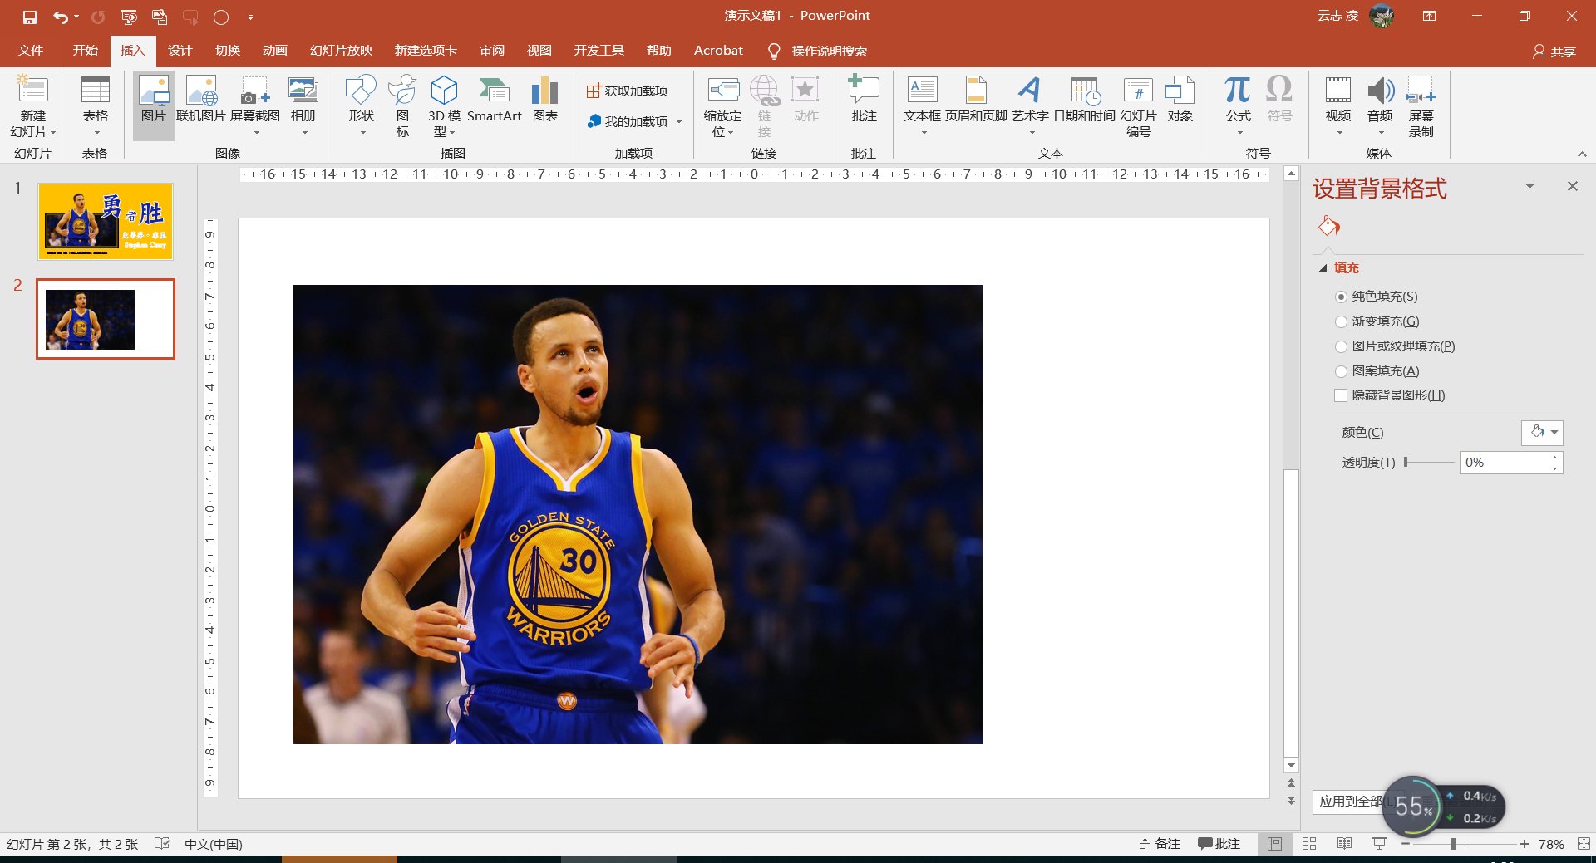Collapse the Fill (填充) section
Screen dimensions: 1596x863
click(x=1323, y=267)
